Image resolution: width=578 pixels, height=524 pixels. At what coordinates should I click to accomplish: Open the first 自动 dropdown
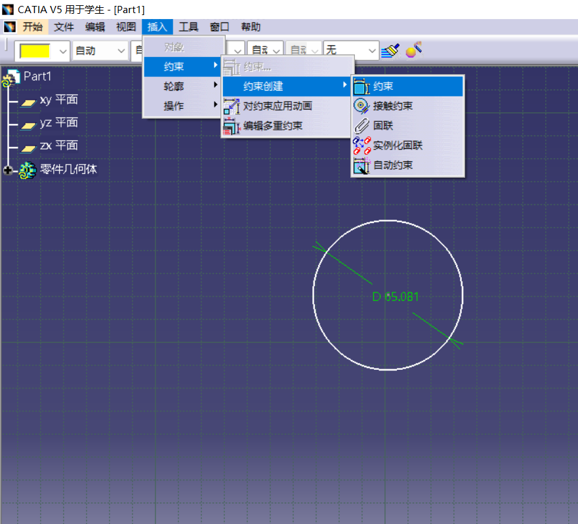click(100, 51)
